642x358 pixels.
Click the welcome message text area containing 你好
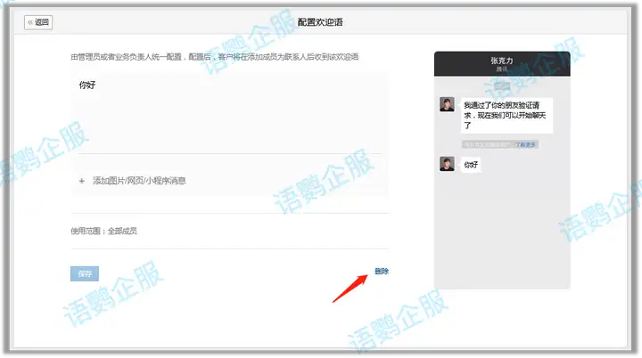click(x=230, y=111)
